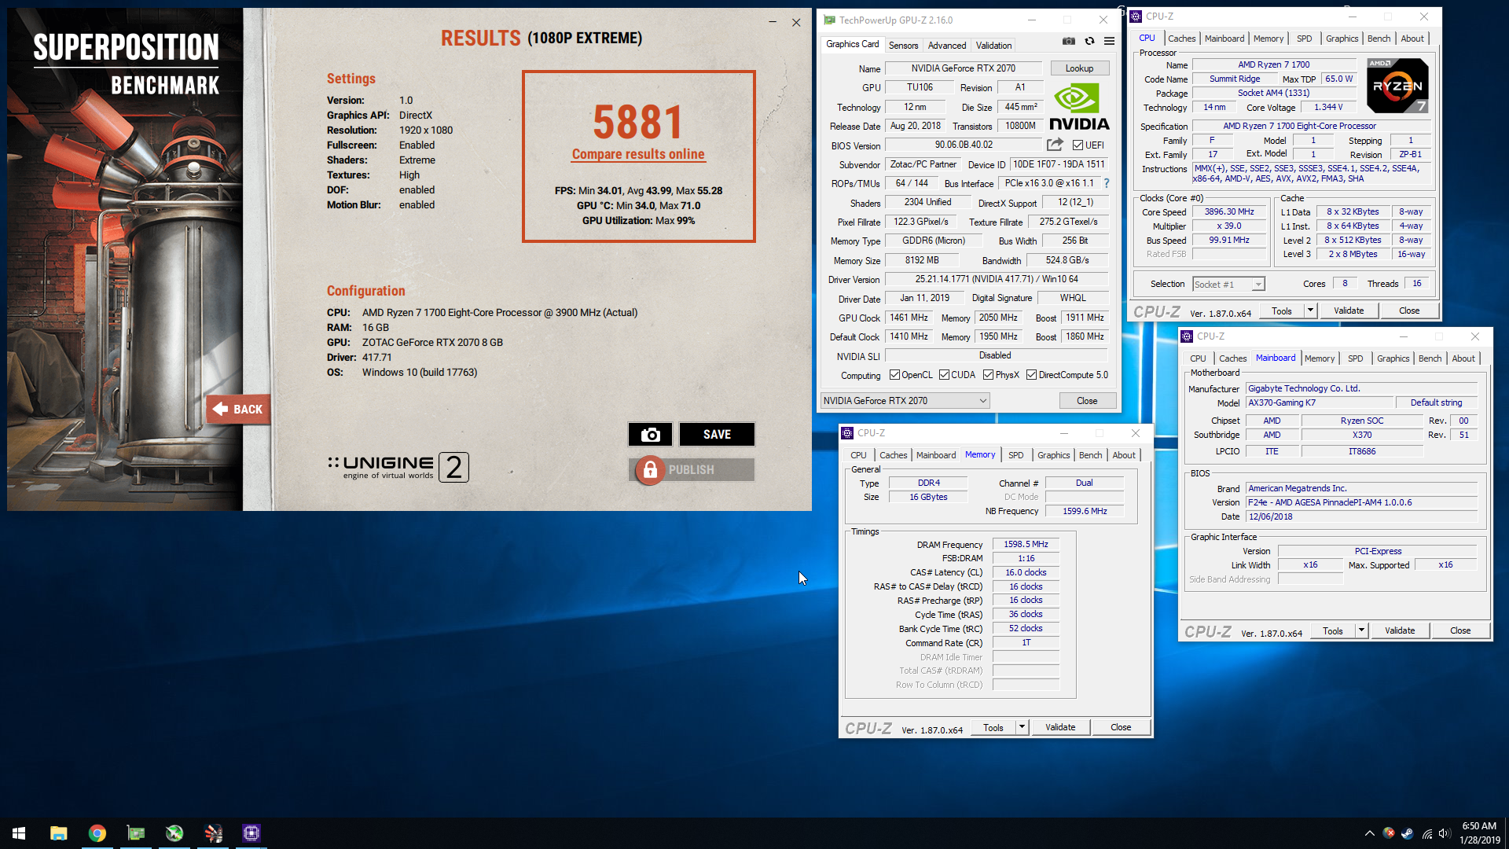Expand Tools arrow in CPU-Z Mainboard window
Image resolution: width=1509 pixels, height=849 pixels.
click(1361, 630)
